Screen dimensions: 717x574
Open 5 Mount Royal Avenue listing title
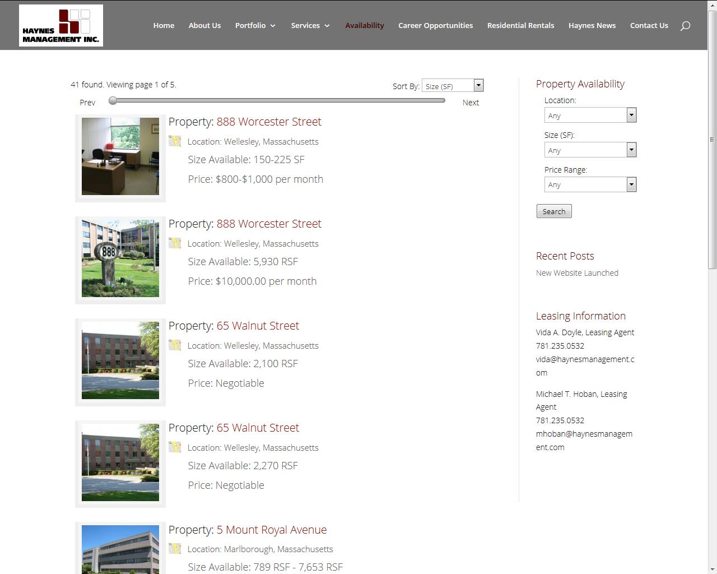pyautogui.click(x=272, y=530)
